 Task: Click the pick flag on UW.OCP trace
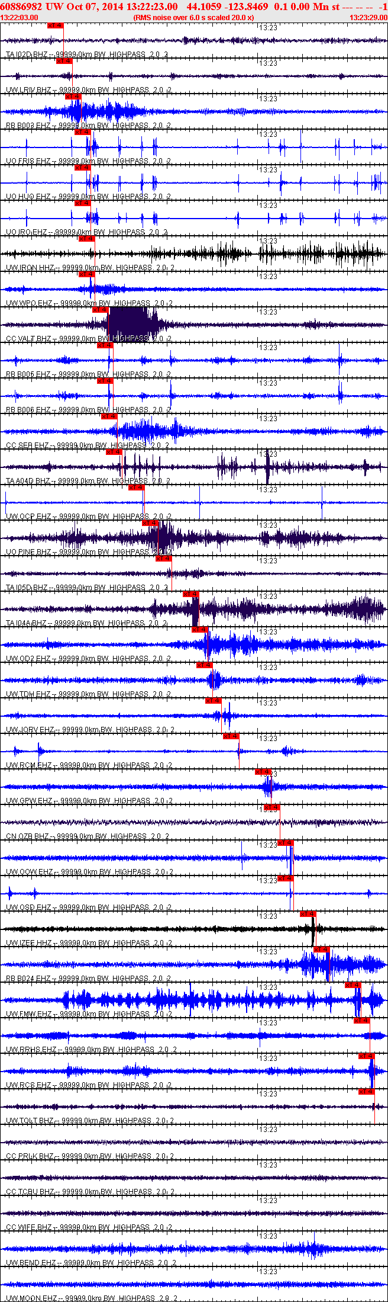(x=137, y=488)
